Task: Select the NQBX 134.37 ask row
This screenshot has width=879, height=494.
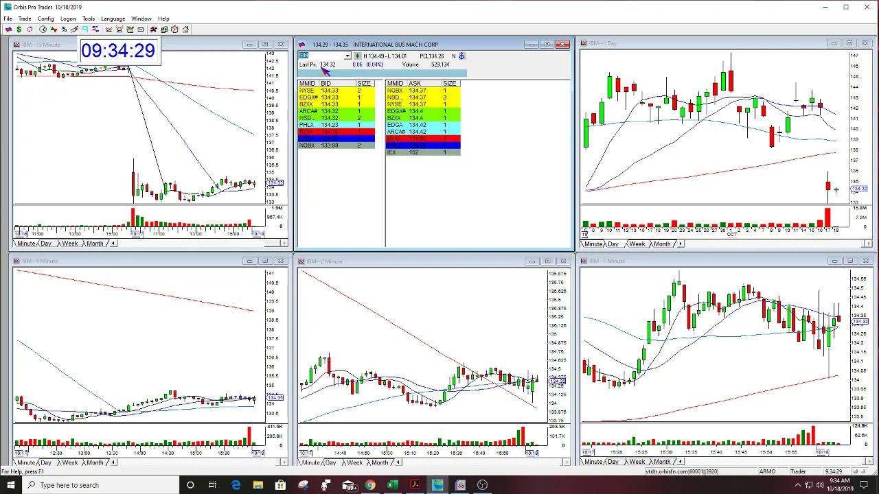Action: coord(423,91)
